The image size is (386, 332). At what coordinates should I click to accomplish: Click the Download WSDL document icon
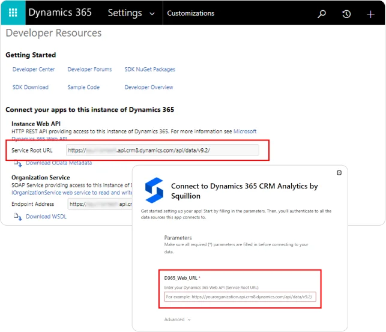(18, 217)
